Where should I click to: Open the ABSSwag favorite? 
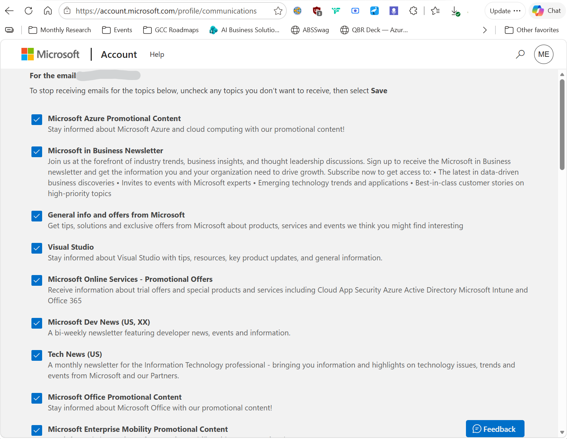(x=310, y=30)
